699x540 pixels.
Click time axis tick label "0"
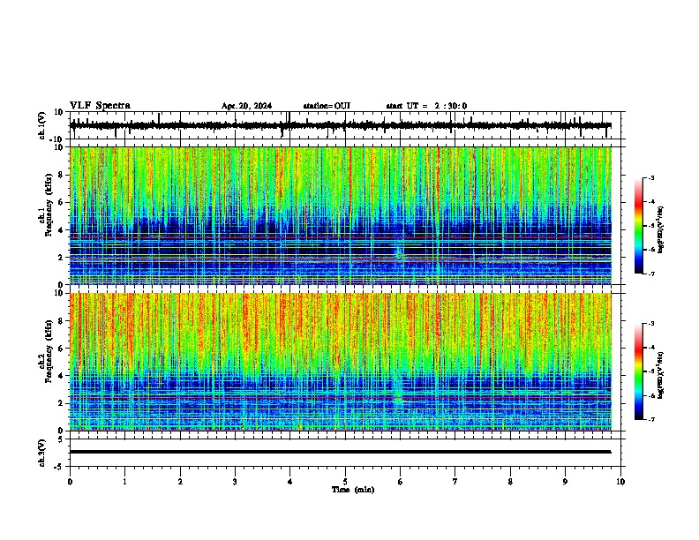point(70,482)
